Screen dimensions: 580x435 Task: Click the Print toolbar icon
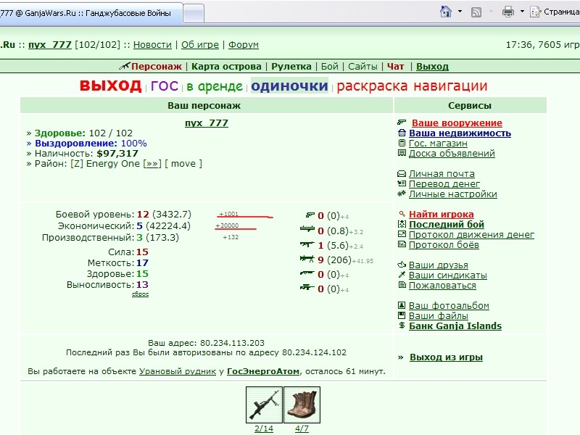click(x=508, y=12)
